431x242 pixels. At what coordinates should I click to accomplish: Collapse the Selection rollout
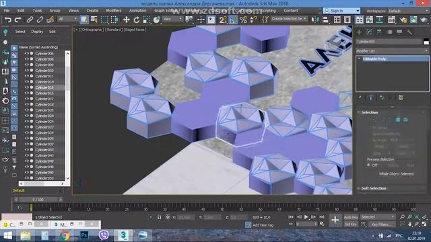[370, 112]
